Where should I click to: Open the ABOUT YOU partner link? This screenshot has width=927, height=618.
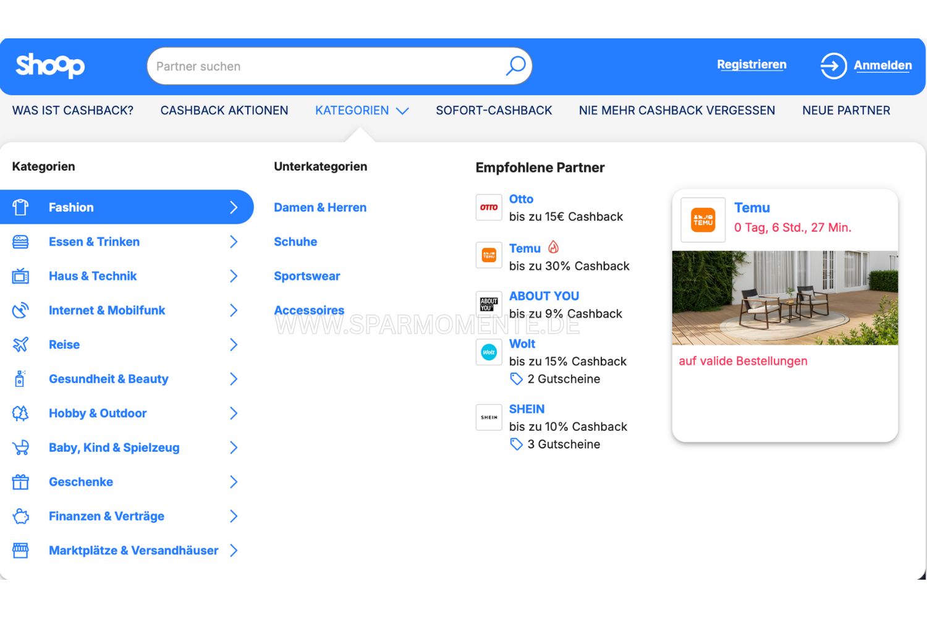[544, 296]
